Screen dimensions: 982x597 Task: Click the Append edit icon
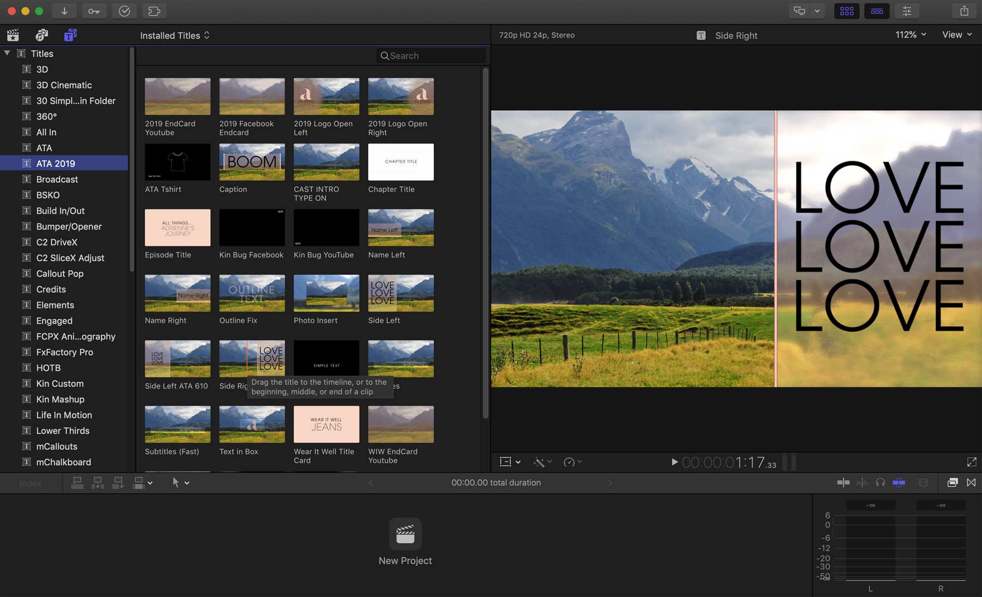[x=118, y=482]
